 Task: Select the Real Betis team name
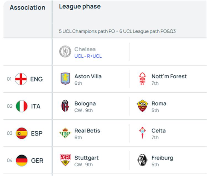[x=87, y=130]
